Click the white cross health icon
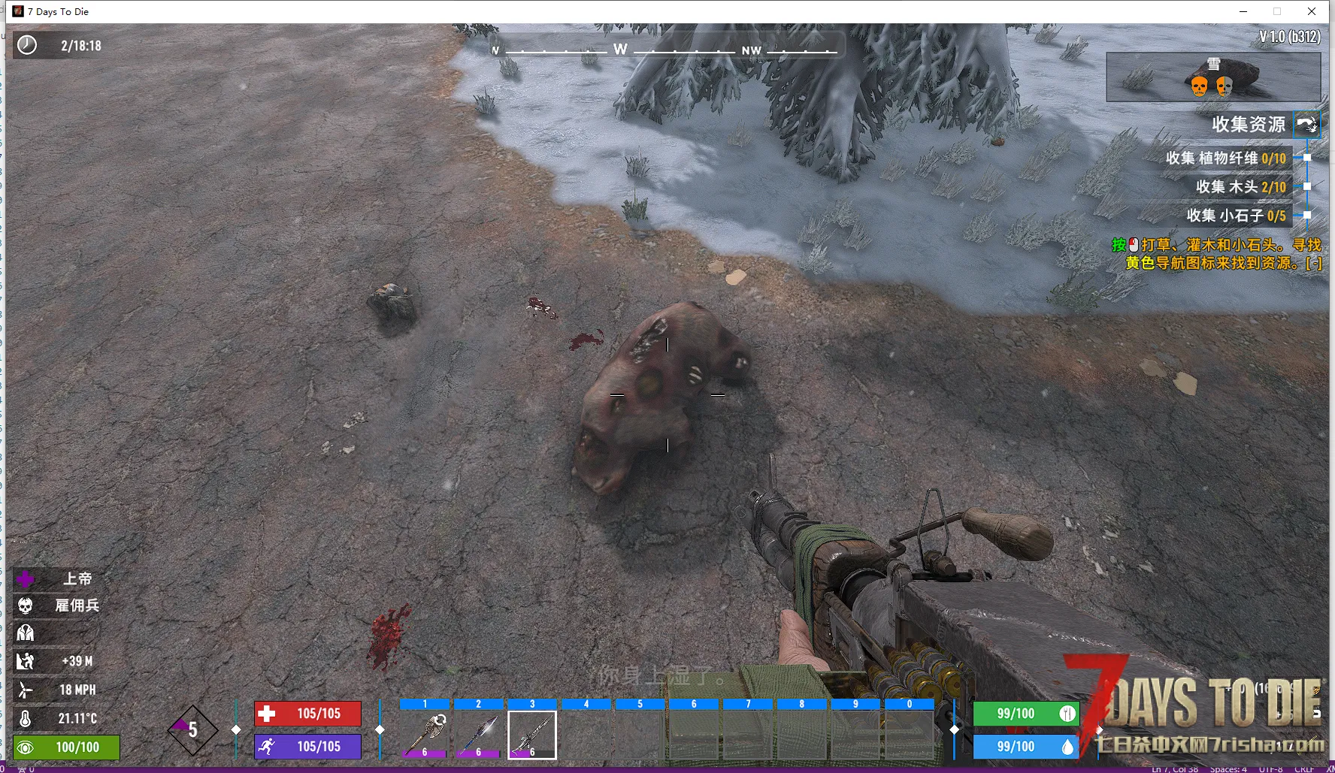The width and height of the screenshot is (1335, 773). [267, 714]
